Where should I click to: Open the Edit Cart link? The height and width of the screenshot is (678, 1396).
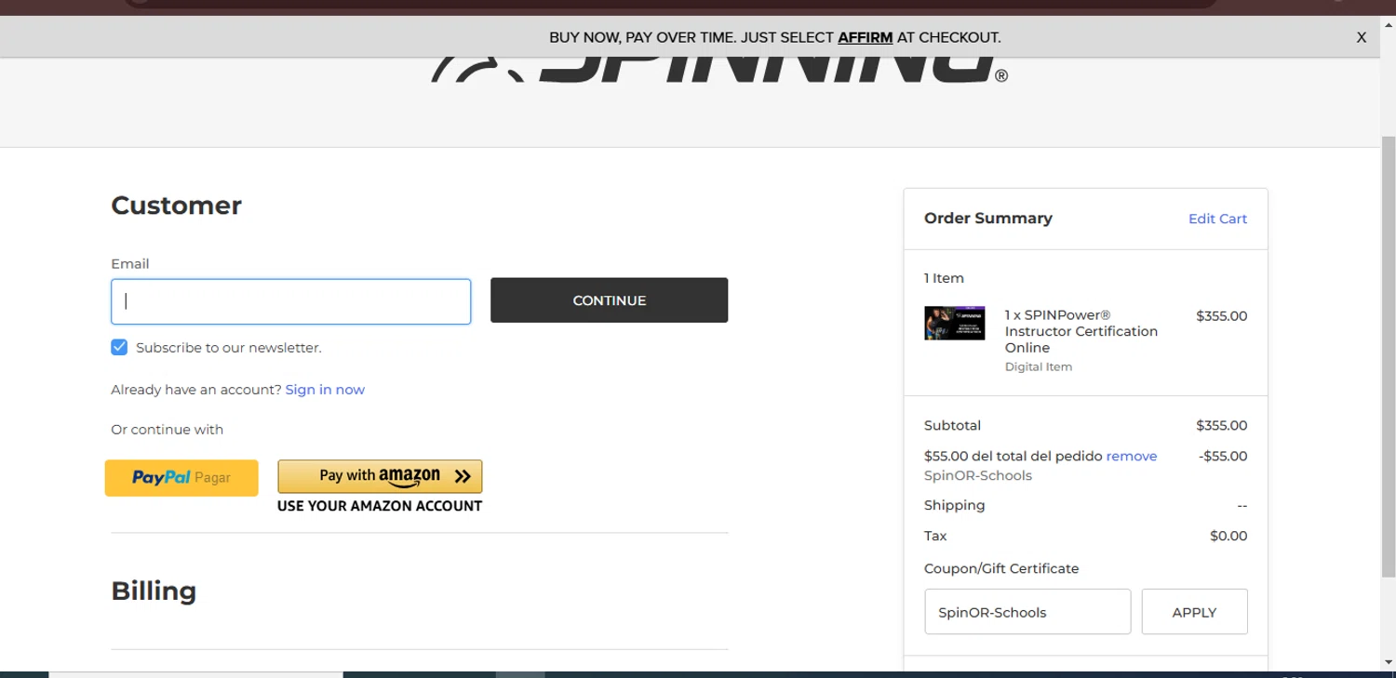click(1217, 219)
